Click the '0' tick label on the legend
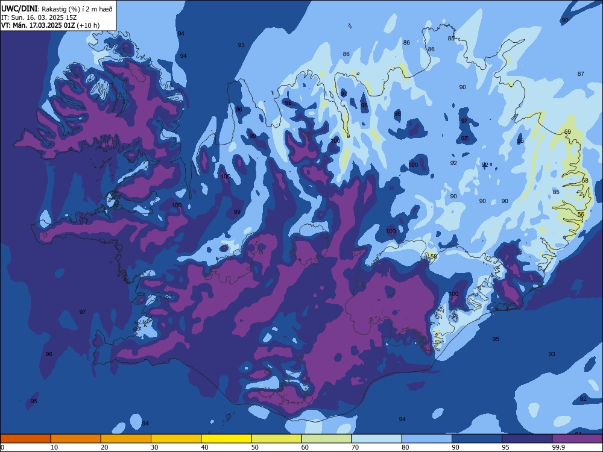Screen dimensions: 603x452 [x=2, y=447]
